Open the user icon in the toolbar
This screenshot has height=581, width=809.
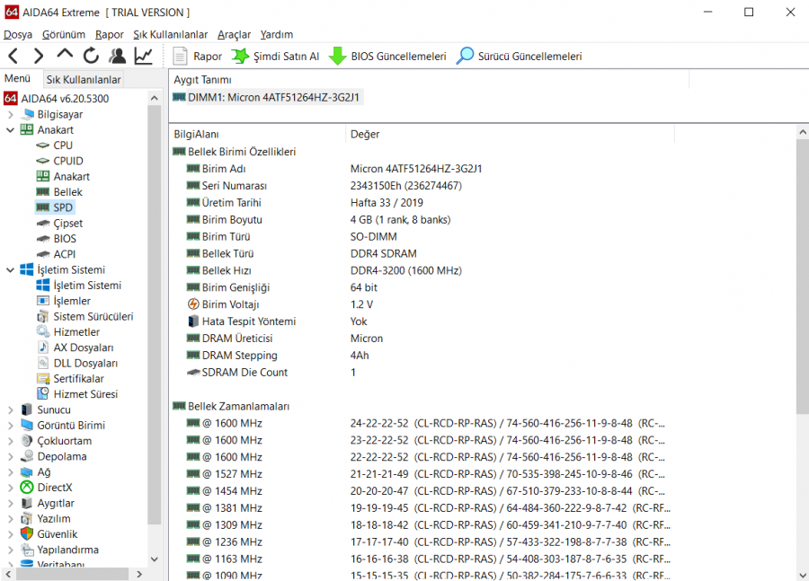[x=118, y=56]
